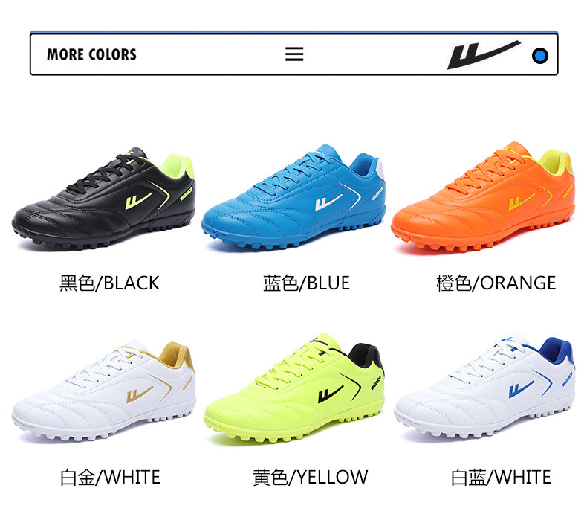Click the 黄色/YELLOW color label
This screenshot has height=526, width=587.
[x=311, y=477]
